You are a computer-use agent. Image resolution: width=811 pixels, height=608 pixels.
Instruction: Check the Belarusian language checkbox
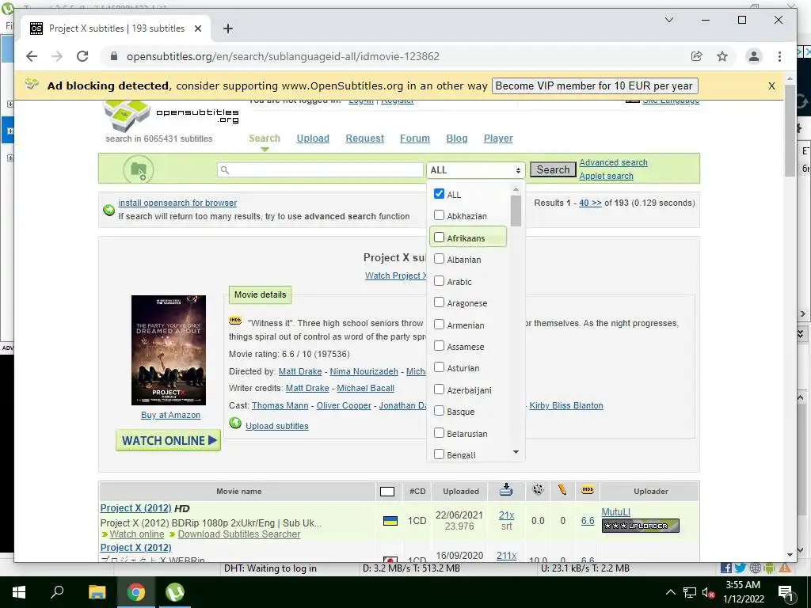[439, 432]
